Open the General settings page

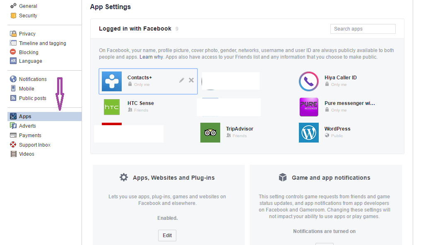click(28, 6)
